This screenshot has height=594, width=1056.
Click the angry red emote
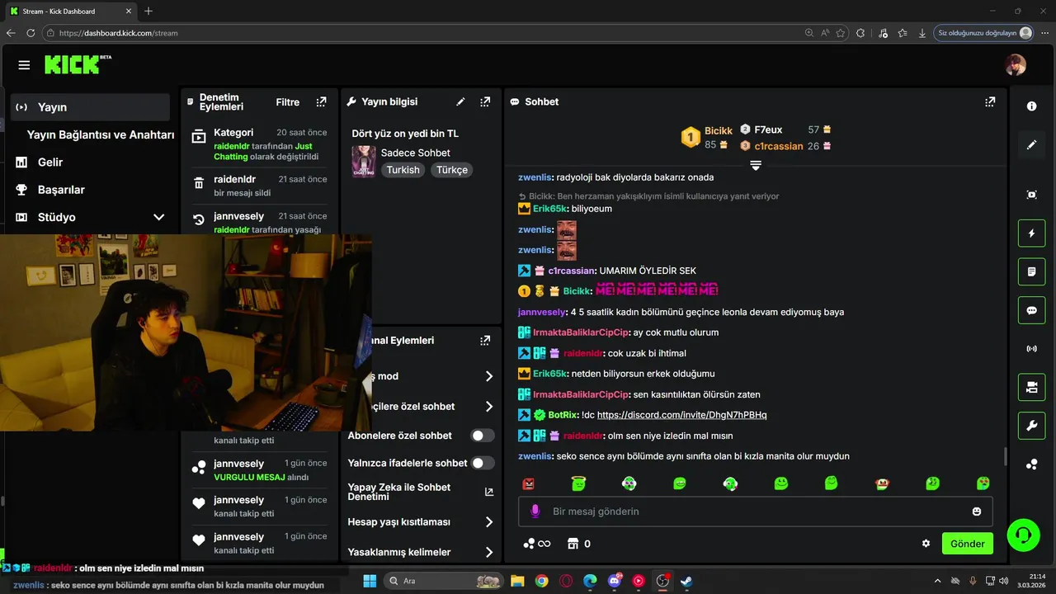pos(529,483)
